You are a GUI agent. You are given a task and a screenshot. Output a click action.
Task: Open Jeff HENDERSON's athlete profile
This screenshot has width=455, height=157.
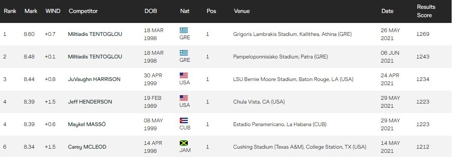tap(90, 101)
